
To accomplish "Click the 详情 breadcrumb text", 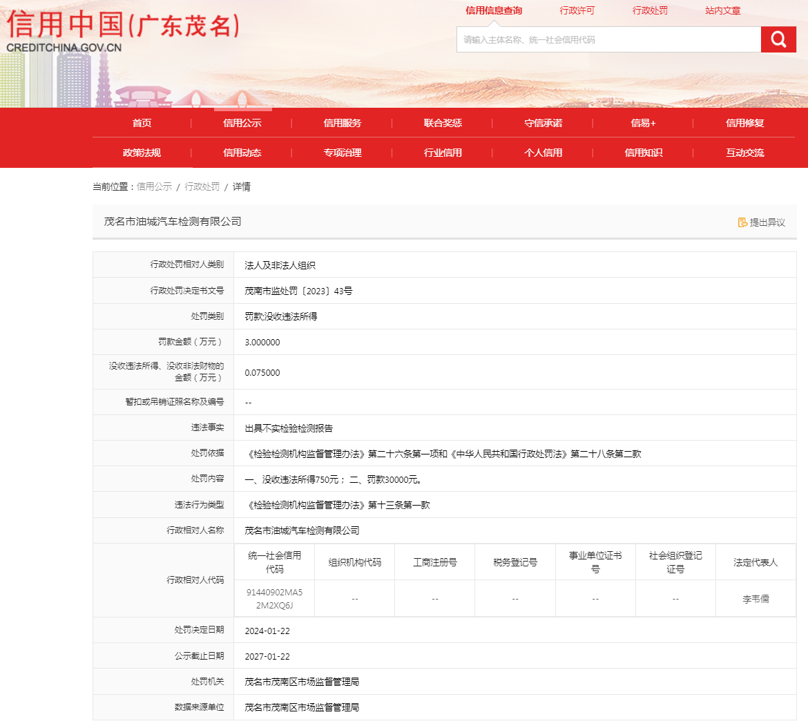I will pyautogui.click(x=241, y=186).
